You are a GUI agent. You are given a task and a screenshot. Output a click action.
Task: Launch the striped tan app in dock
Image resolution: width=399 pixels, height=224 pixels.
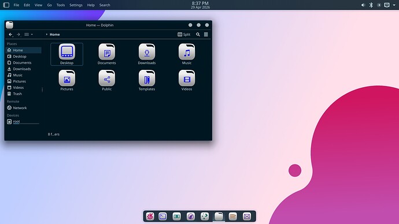pos(232,216)
